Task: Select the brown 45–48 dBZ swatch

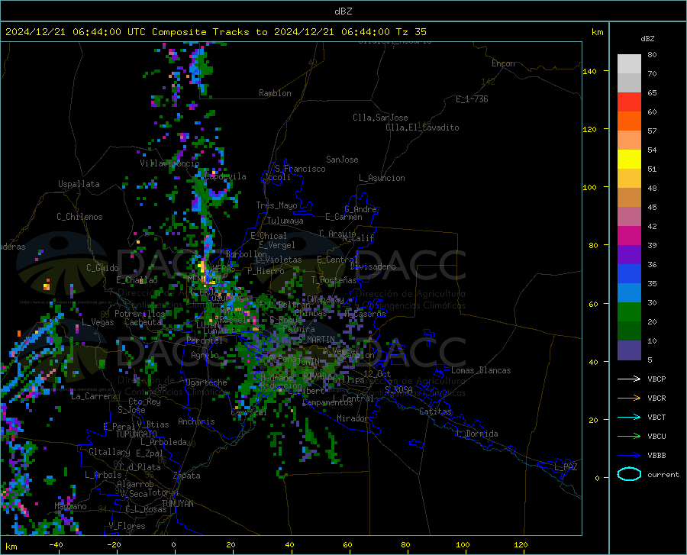Action: click(629, 198)
